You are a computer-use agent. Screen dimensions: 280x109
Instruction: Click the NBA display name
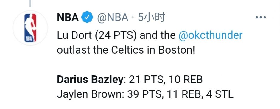(x=68, y=17)
